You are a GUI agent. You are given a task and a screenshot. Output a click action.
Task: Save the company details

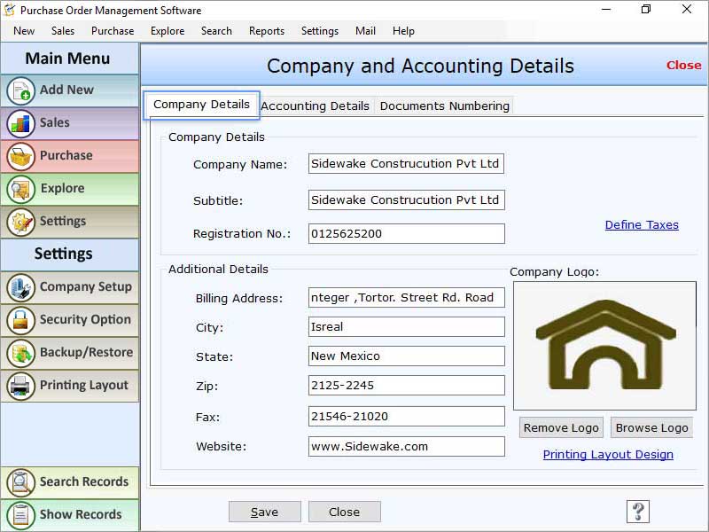(x=264, y=512)
